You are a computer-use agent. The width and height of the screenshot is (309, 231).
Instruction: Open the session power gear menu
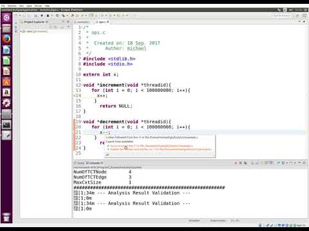305,10
